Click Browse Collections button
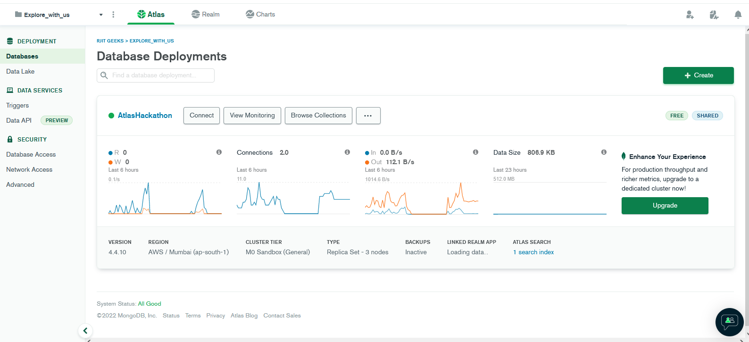The image size is (749, 342). click(x=318, y=116)
